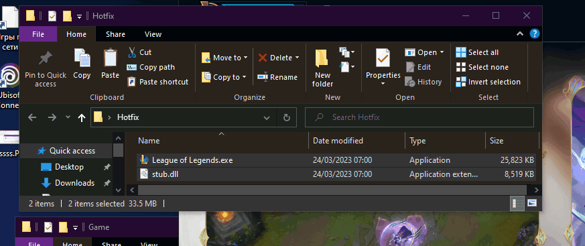Open Properties icon in Game window title bar

point(48,227)
